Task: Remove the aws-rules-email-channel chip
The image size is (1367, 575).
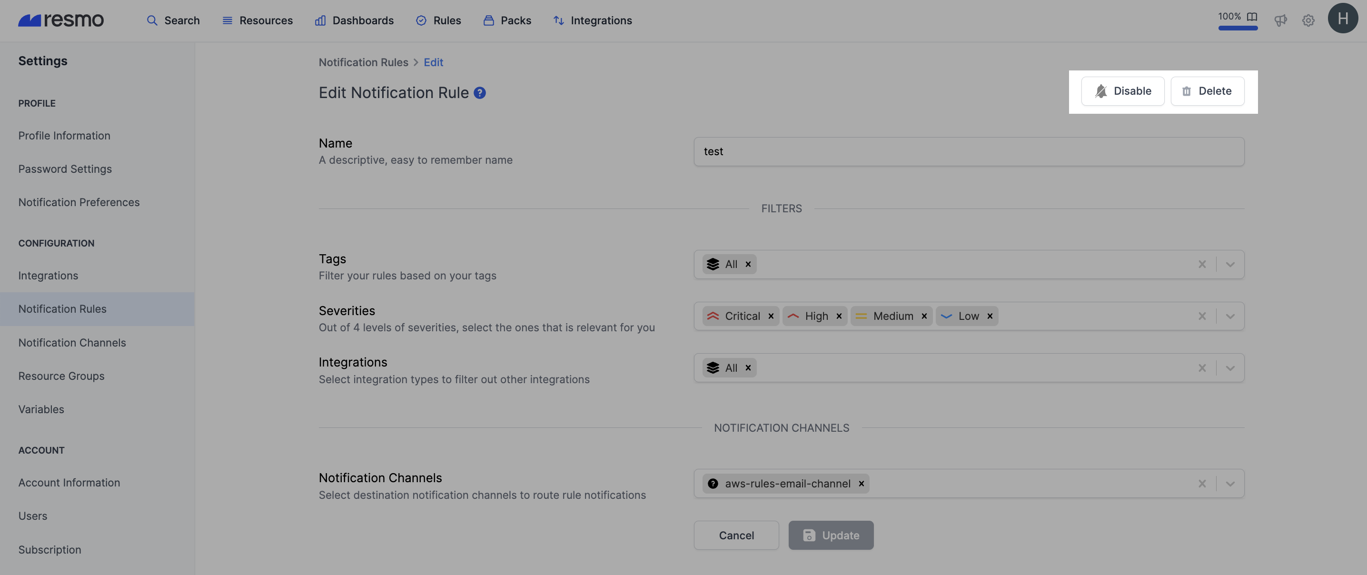Action: 861,484
